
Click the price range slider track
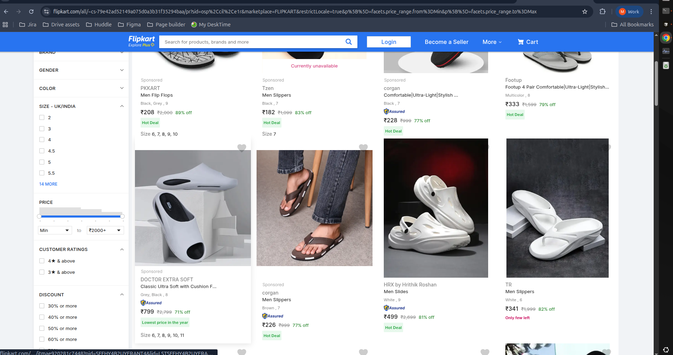tap(81, 217)
